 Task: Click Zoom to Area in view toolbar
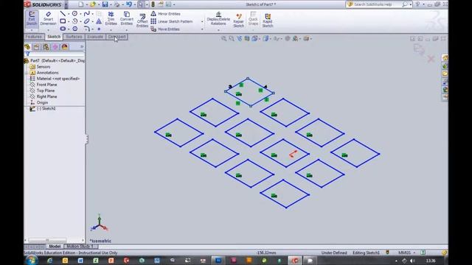[232, 38]
